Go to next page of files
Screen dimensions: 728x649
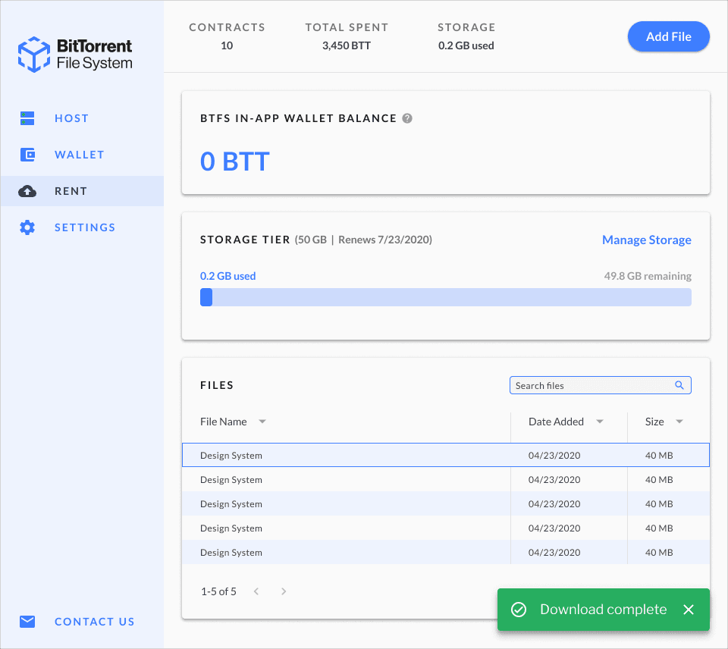(284, 591)
